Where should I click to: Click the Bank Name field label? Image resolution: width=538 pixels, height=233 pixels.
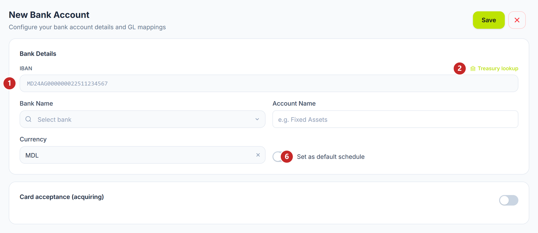36,103
